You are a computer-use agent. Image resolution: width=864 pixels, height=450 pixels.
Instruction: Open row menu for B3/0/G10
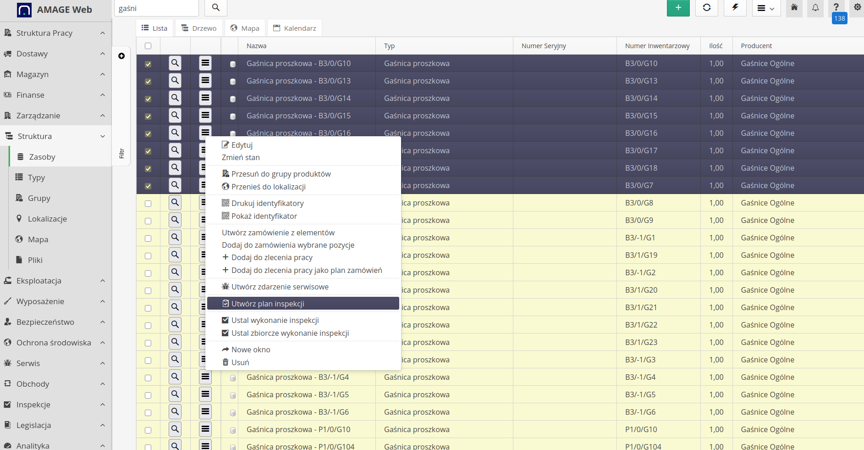(205, 63)
